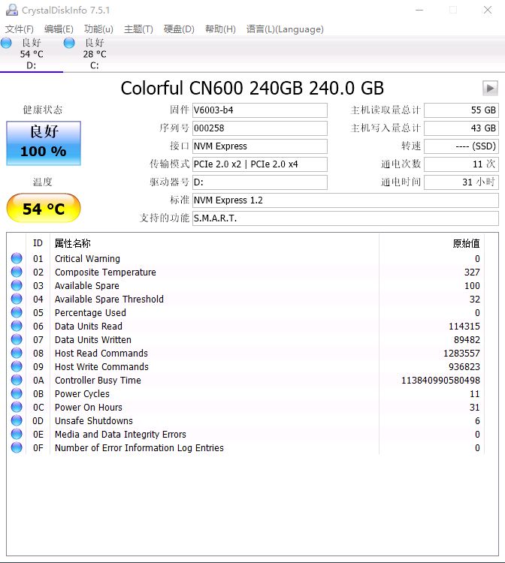Click the blue status orb for drive C:
This screenshot has height=563, width=505.
(69, 43)
